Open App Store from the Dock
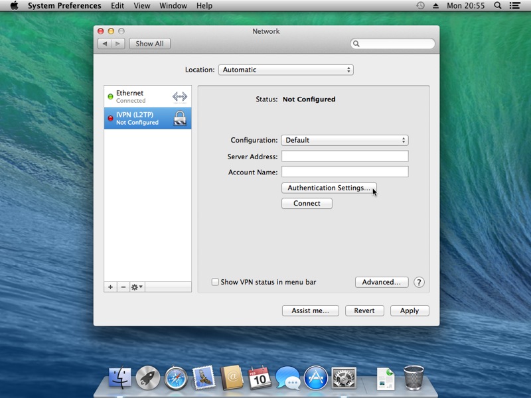531x398 pixels. [316, 378]
